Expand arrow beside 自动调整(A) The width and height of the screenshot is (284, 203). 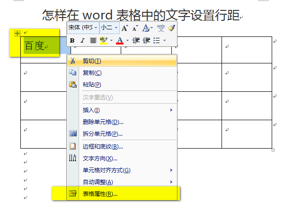[x=171, y=182]
